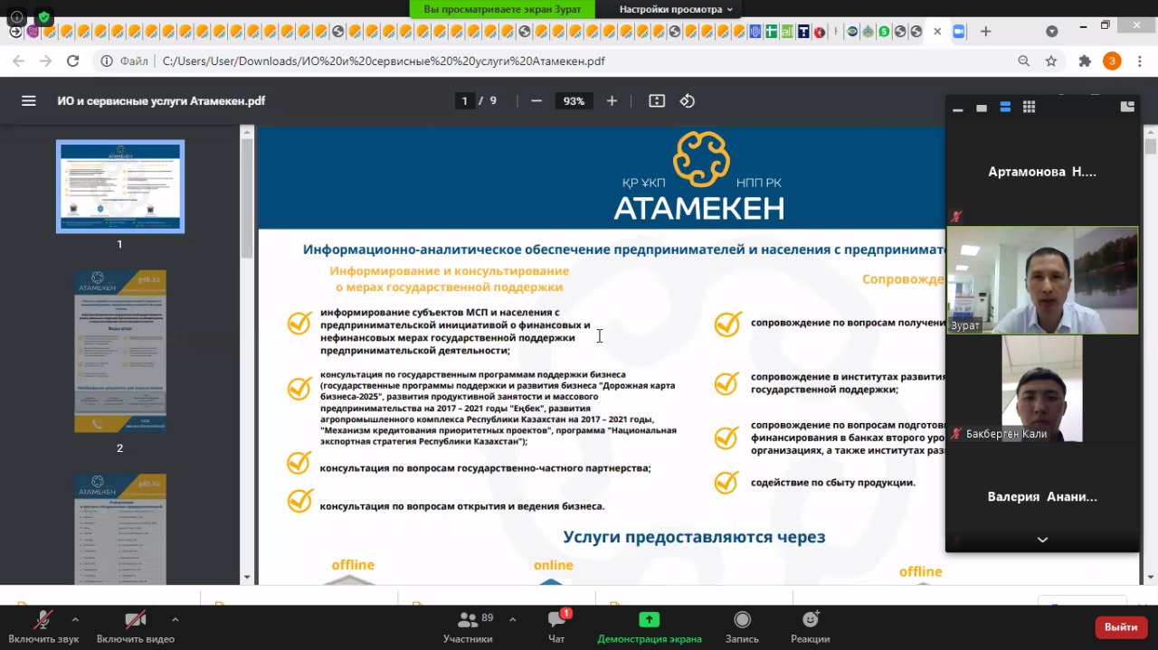Zoom out the PDF document
The image size is (1158, 650).
point(536,101)
